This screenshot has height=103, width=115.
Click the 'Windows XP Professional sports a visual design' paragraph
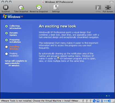(x=69, y=35)
